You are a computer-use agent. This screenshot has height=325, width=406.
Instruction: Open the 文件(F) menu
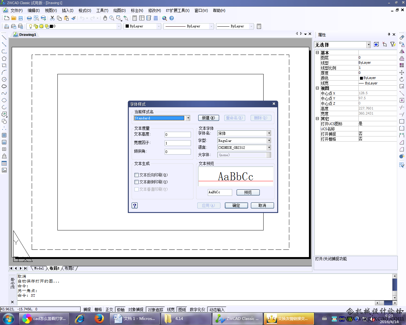[16, 10]
